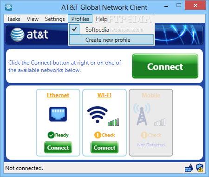This screenshot has height=177, width=209.
Task: Click the Wi-Fi orange Check warning icon
Action: pos(98,135)
